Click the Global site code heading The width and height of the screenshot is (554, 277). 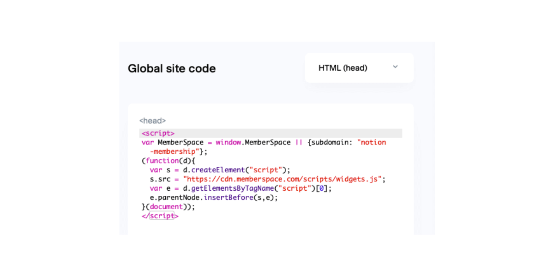[172, 68]
